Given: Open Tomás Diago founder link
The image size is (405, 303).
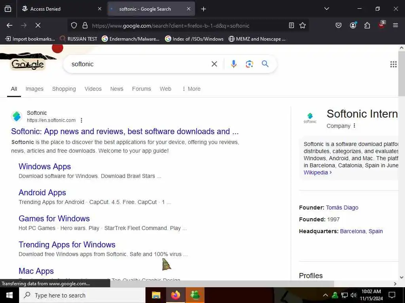Looking at the screenshot, I should click(342, 208).
